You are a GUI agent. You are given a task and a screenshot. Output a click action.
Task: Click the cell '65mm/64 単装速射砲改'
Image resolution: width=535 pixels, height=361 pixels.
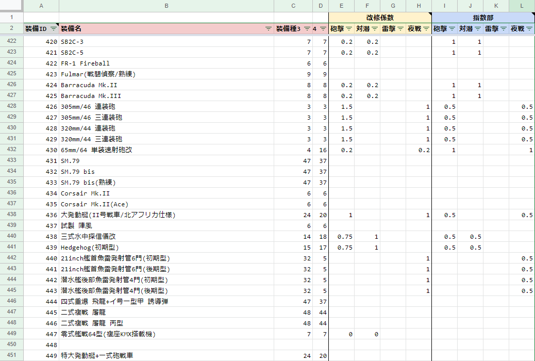pos(166,150)
